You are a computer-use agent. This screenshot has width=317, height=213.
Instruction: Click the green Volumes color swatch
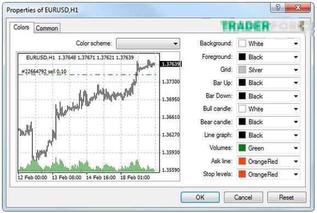tap(242, 148)
